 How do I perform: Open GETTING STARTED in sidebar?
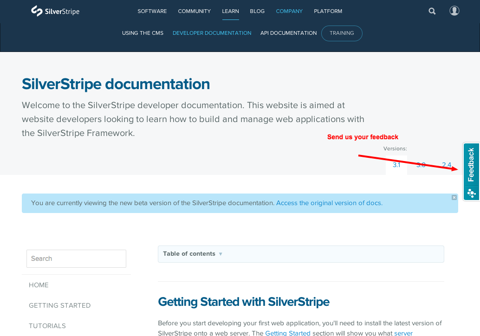[60, 305]
